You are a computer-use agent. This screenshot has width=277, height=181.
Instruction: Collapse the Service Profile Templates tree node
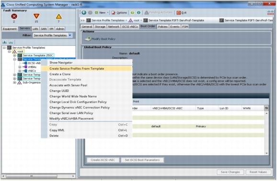click(4, 48)
